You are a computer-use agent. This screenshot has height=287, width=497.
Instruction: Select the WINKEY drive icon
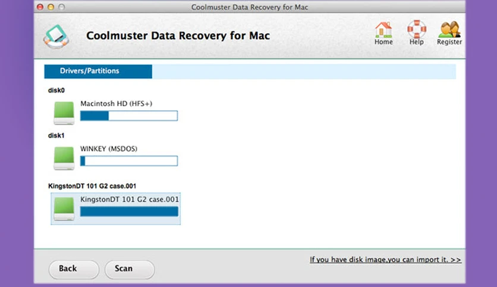pos(64,158)
